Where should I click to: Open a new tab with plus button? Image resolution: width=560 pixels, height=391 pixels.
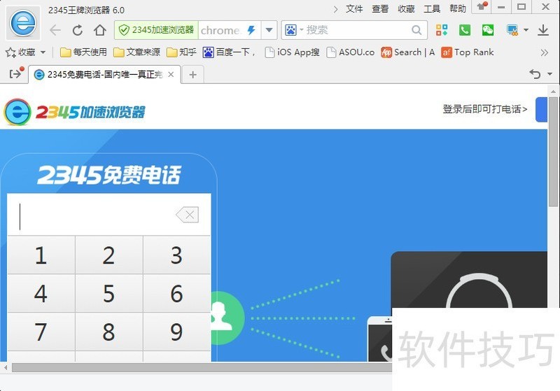coord(193,75)
